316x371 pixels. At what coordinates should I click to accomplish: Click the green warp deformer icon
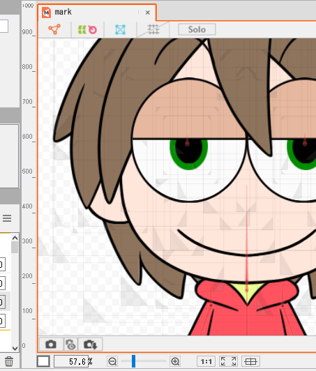point(82,30)
